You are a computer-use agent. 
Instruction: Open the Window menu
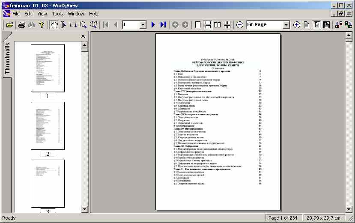click(x=76, y=14)
